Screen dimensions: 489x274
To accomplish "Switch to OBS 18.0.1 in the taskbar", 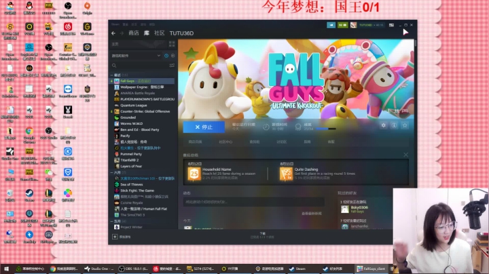I will [x=134, y=269].
